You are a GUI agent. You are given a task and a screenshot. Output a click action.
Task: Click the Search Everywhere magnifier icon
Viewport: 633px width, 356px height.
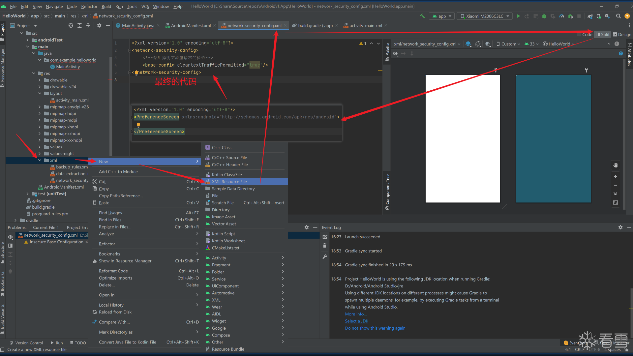pos(618,16)
